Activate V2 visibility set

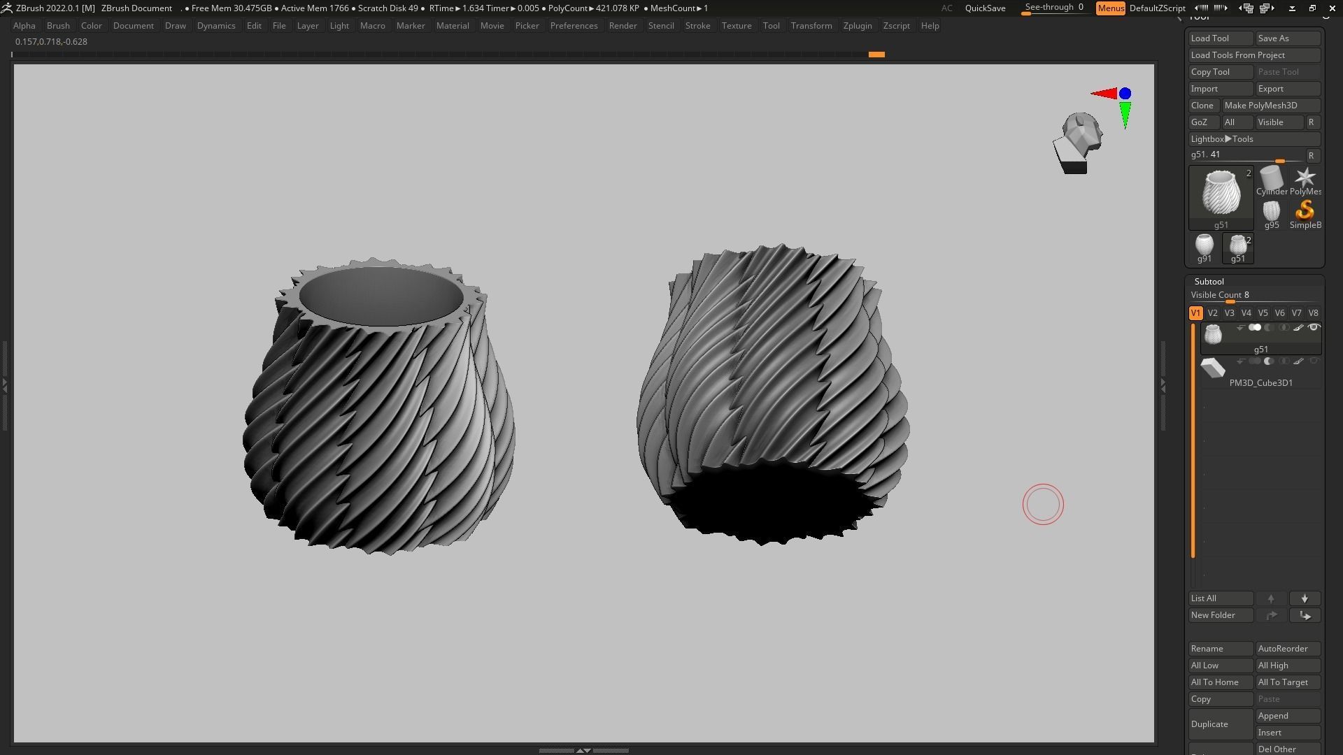[1212, 313]
